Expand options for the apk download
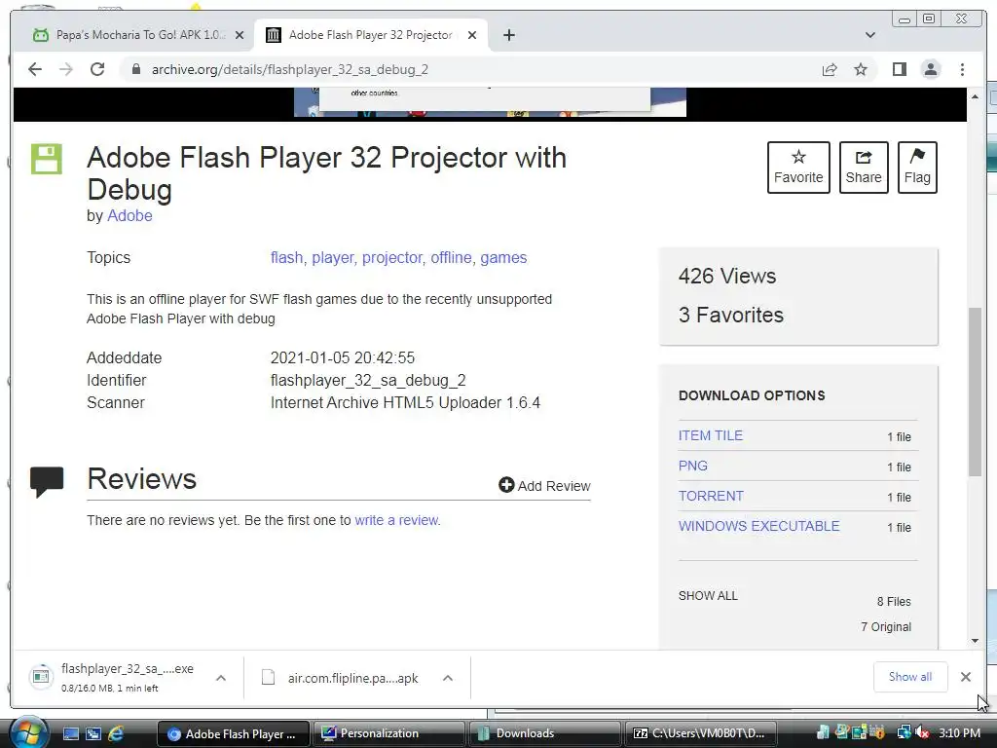The image size is (997, 748). click(x=448, y=678)
